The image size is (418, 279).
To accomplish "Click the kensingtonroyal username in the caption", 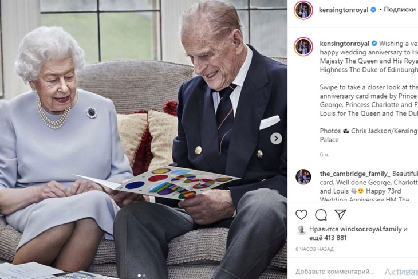I will [x=345, y=44].
